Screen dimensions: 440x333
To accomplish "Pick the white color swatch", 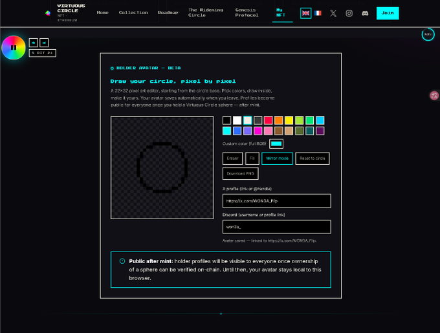I will point(237,120).
